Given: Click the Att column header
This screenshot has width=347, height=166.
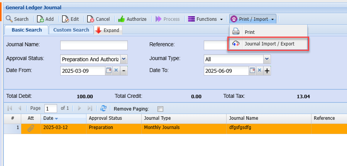Looking at the screenshot, I should [31, 118].
